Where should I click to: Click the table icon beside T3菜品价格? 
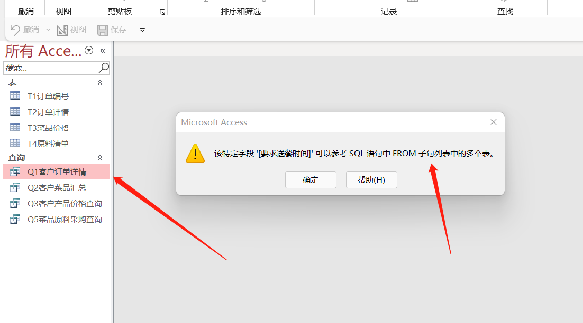(x=15, y=128)
